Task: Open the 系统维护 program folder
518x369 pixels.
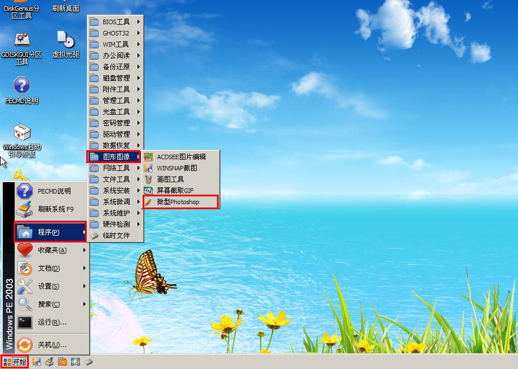Action: coord(116,213)
